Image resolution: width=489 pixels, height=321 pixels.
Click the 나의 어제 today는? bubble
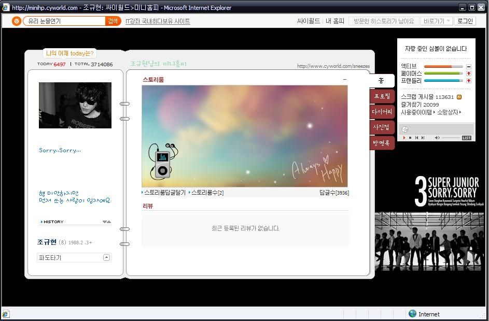70,53
